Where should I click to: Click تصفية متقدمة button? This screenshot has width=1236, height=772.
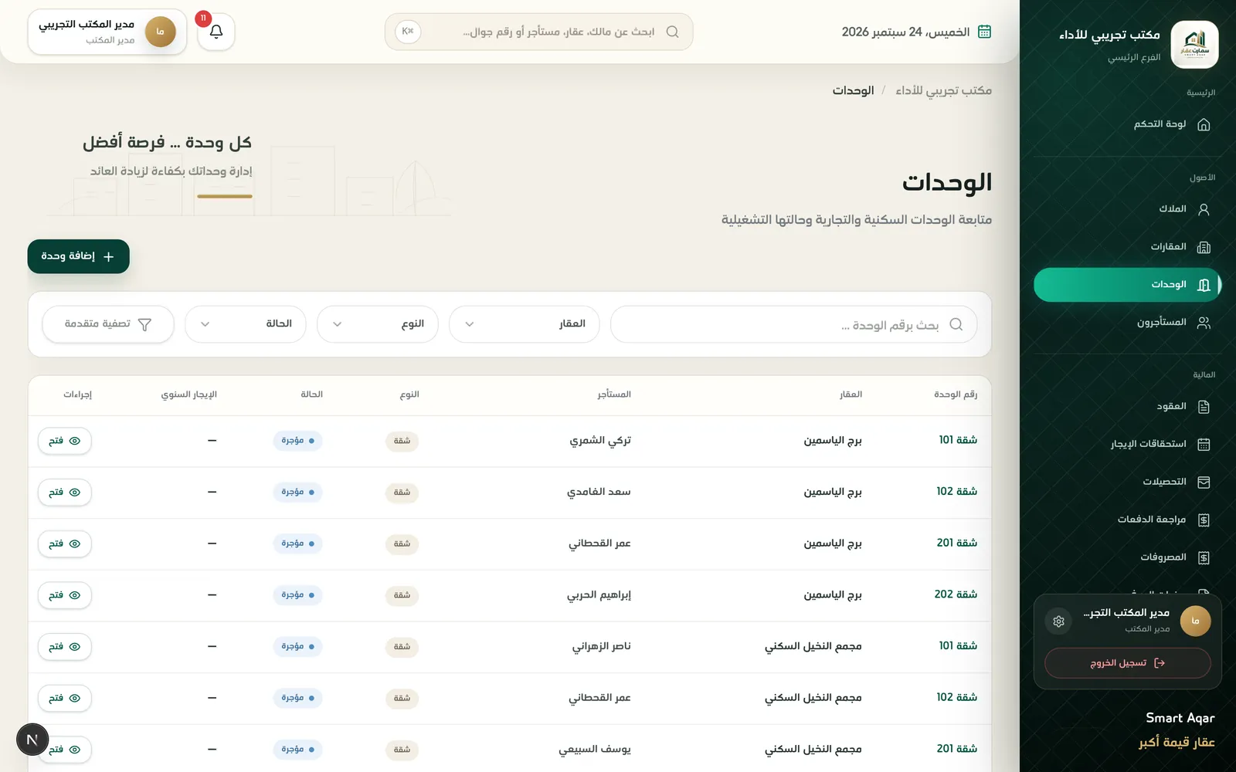point(108,324)
